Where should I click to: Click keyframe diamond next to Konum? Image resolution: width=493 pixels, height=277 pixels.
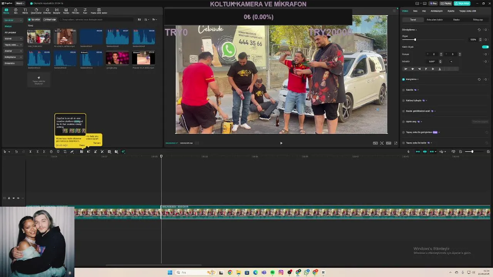pos(486,54)
